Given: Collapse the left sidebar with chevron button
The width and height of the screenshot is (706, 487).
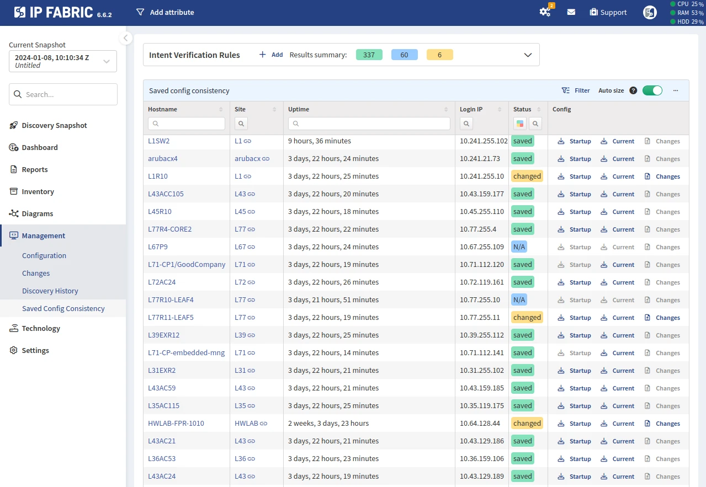Looking at the screenshot, I should click(125, 38).
